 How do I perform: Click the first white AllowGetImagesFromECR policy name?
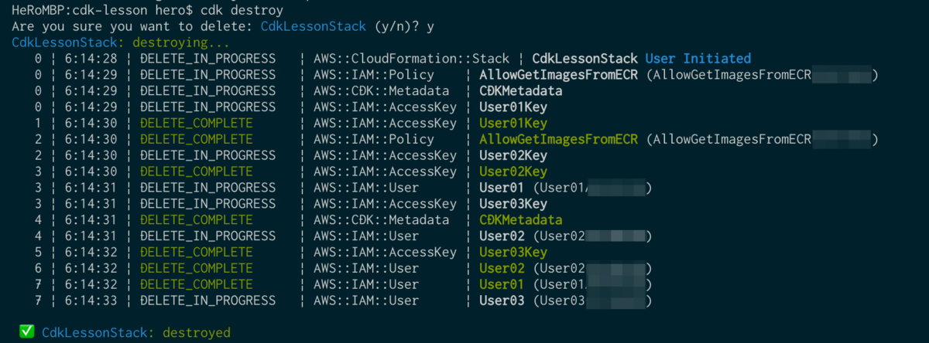pos(558,75)
